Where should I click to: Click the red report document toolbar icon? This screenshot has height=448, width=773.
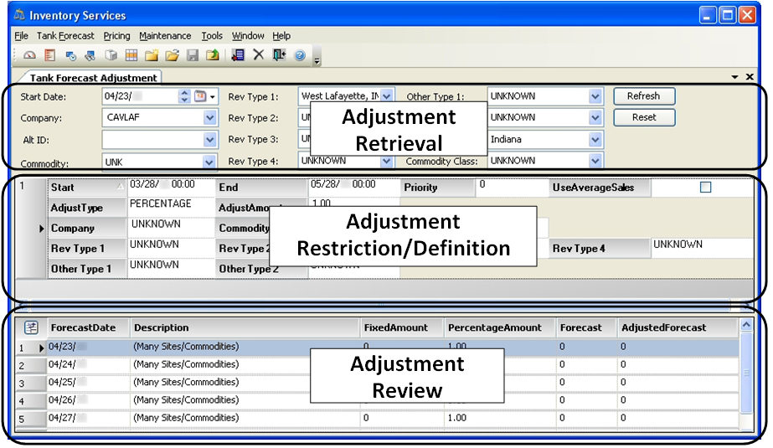point(50,56)
